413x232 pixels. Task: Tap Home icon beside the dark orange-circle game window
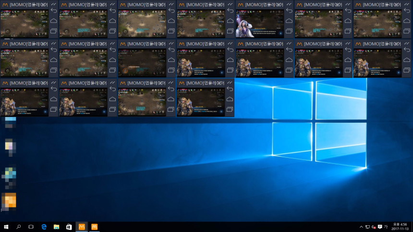tap(171, 60)
